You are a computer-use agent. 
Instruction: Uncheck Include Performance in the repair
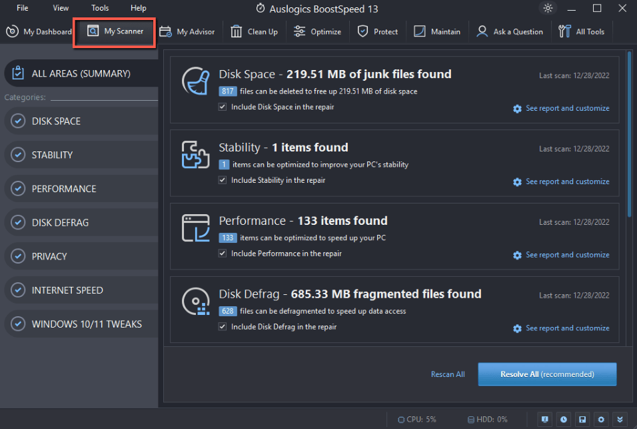223,254
